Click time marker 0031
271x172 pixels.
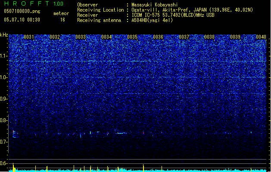coord(29,37)
